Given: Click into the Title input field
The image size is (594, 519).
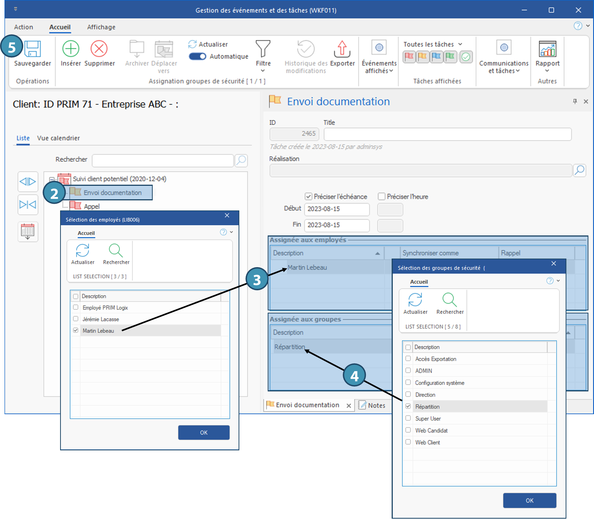Looking at the screenshot, I should coord(447,134).
